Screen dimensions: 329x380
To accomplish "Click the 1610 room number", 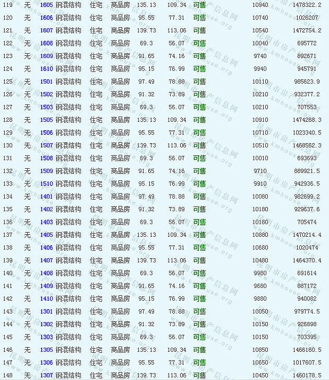I will click(x=46, y=68).
